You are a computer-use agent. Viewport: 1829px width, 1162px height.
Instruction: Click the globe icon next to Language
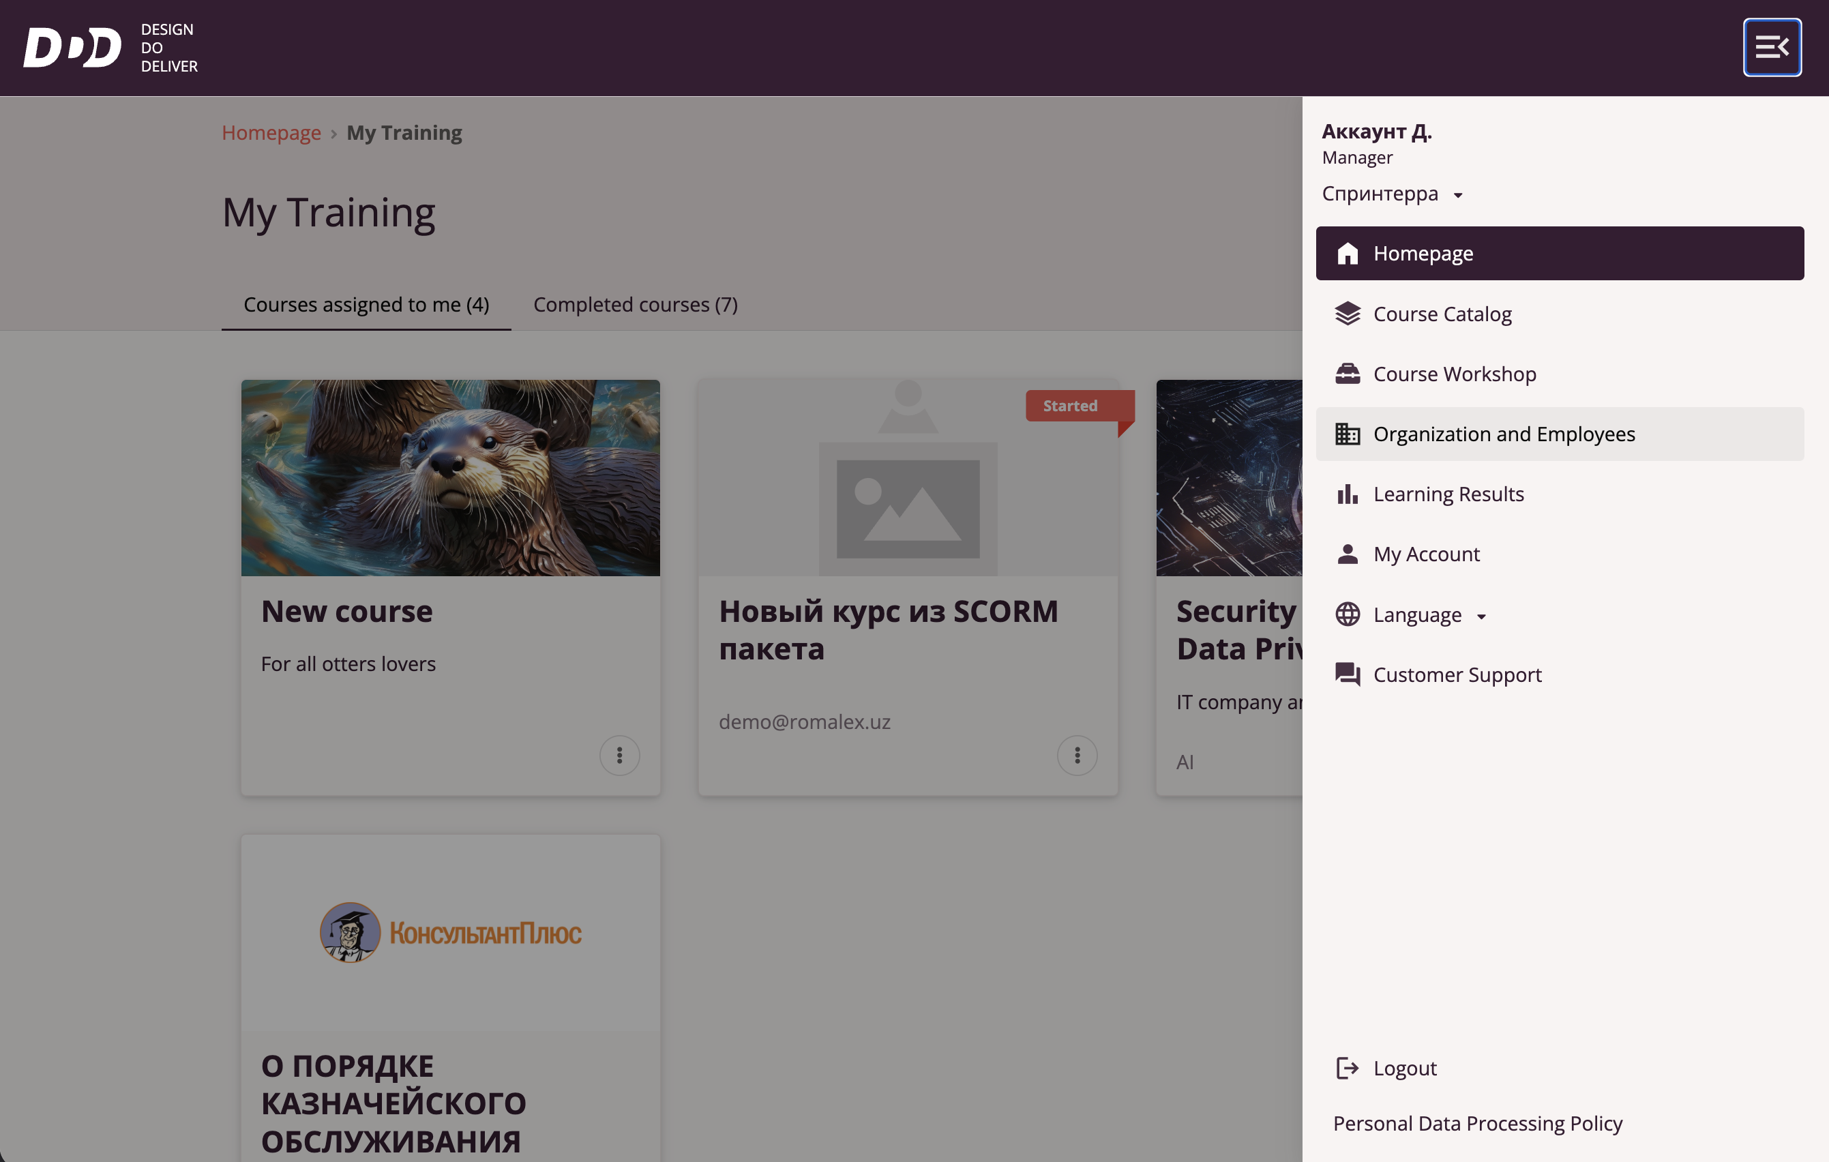point(1347,614)
